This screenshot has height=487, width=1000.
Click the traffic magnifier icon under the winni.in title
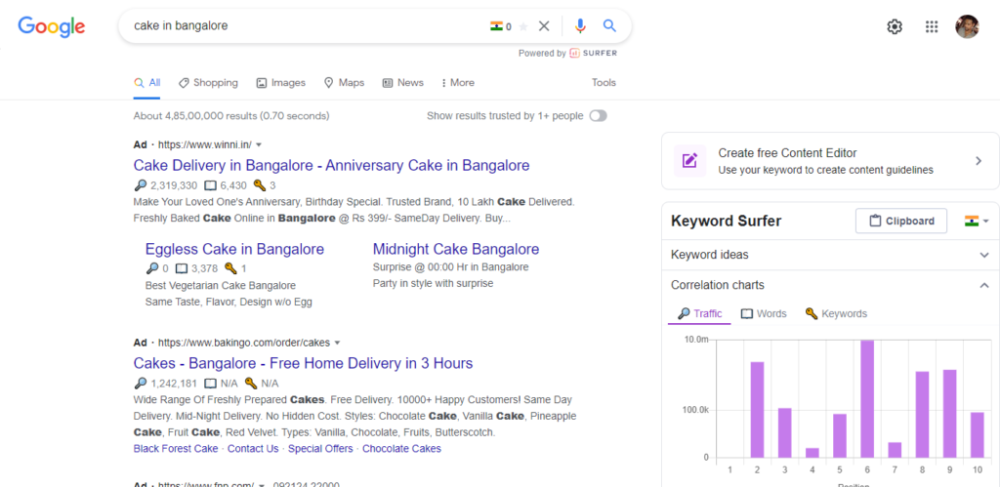(141, 185)
